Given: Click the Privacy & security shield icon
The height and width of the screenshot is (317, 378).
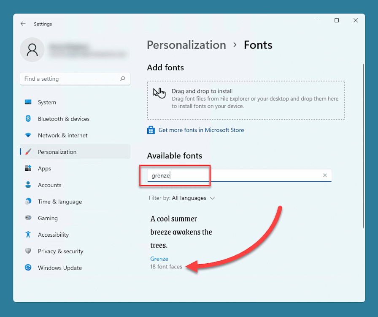Looking at the screenshot, I should point(29,251).
